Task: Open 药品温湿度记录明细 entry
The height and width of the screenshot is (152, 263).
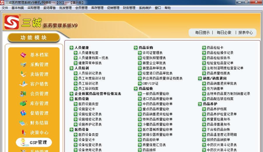Action: [x=222, y=135]
